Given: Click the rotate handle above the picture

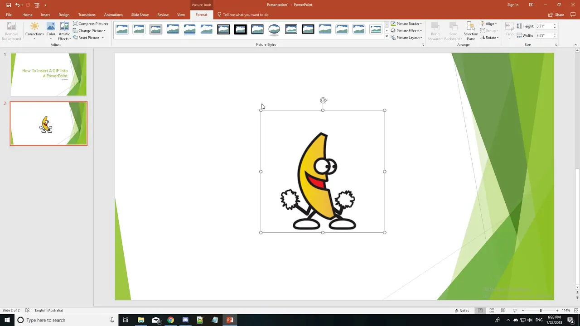Looking at the screenshot, I should pos(323,101).
